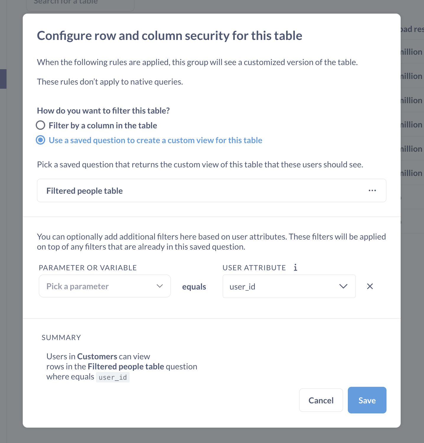Screen dimensions: 424x443
Task: Click the chevron on the user_id selector
Action: (343, 286)
